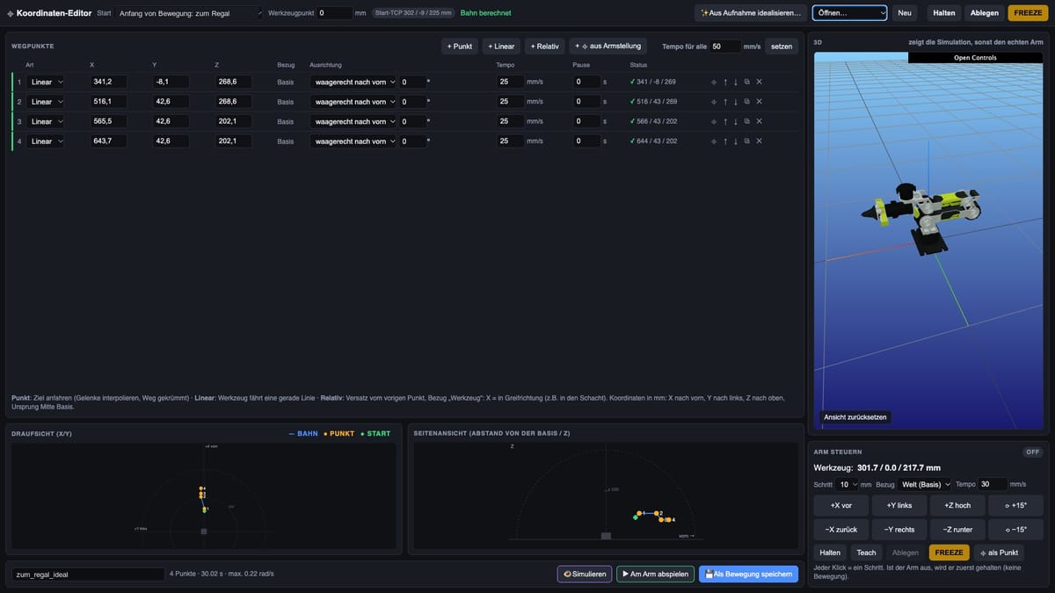Image resolution: width=1055 pixels, height=593 pixels.
Task: Click the 'setzen' button next to Tempo
Action: click(x=782, y=47)
